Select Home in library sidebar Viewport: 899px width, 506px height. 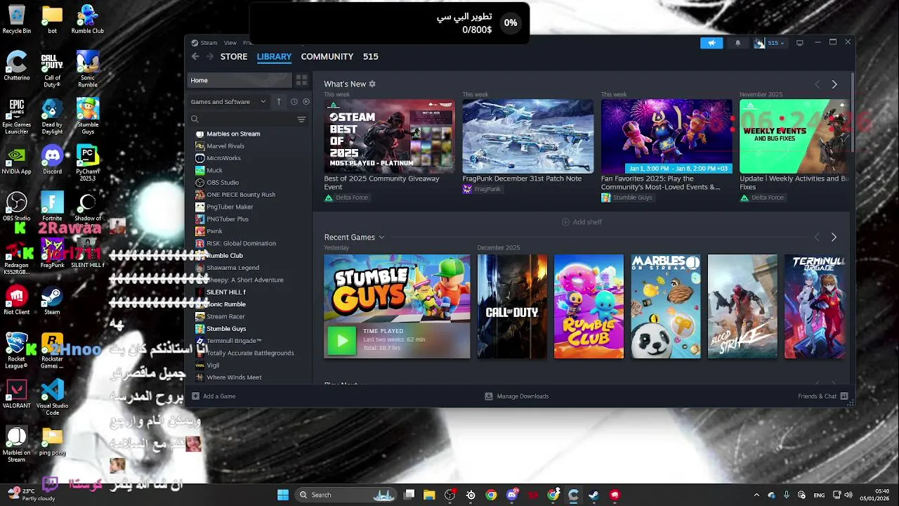239,80
